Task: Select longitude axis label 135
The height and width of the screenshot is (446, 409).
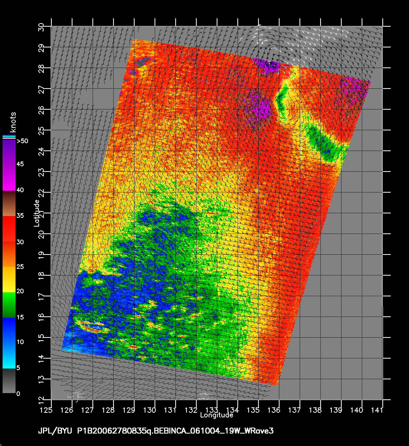Action: click(253, 410)
